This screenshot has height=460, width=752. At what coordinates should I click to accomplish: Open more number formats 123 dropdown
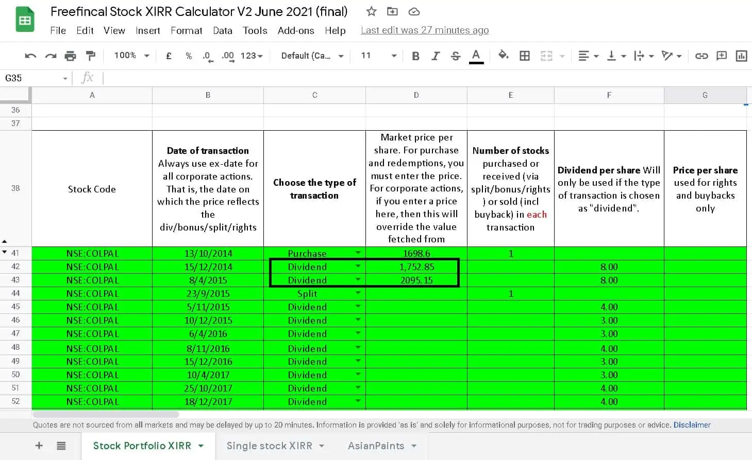tap(252, 56)
